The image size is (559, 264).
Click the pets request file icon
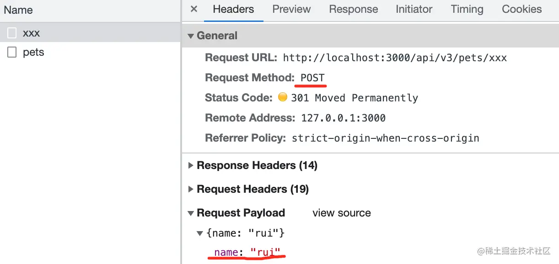pyautogui.click(x=12, y=52)
